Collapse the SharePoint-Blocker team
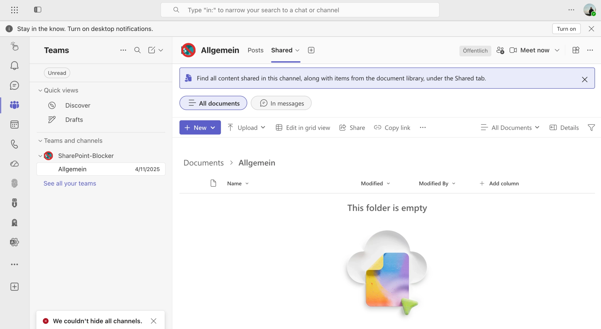The image size is (601, 329). (40, 156)
